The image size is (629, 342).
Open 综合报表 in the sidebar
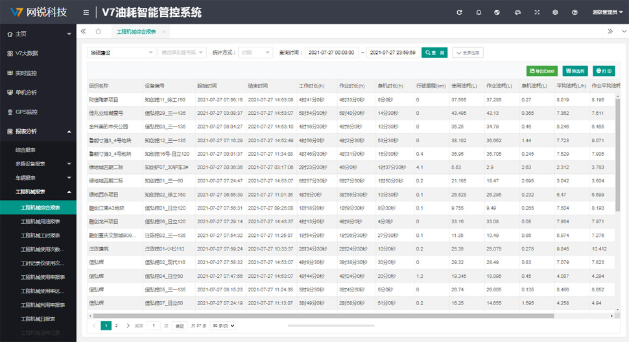[38, 150]
